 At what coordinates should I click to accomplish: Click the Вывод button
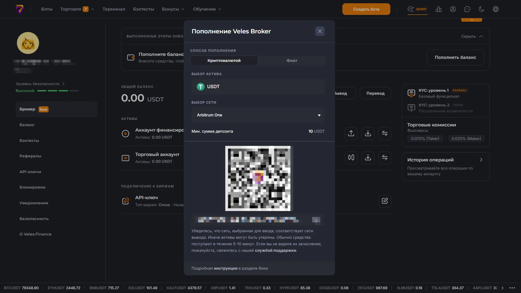coord(345,93)
